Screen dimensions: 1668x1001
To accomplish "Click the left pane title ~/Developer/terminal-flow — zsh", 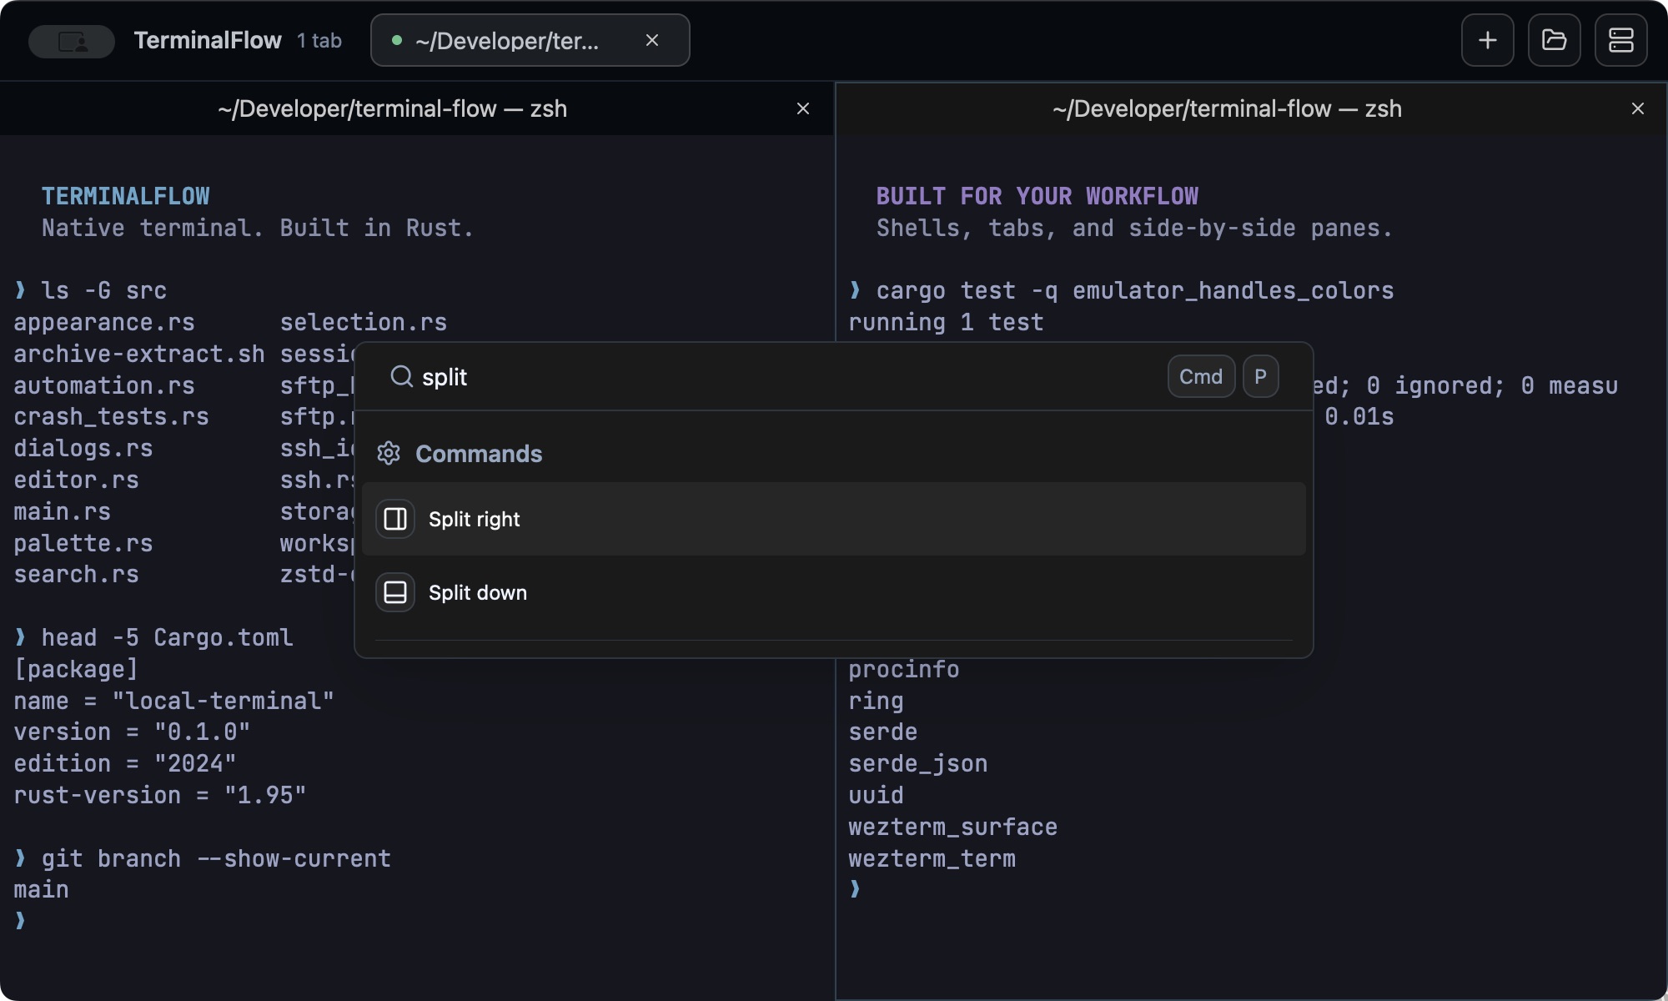I will pos(393,108).
